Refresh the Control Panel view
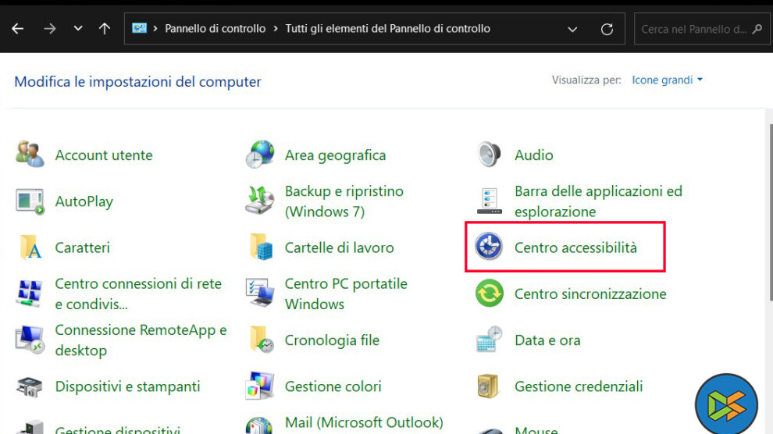 (607, 29)
